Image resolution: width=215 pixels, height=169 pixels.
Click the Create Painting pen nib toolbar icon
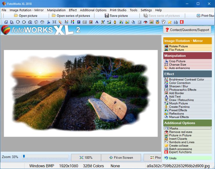pos(115,22)
